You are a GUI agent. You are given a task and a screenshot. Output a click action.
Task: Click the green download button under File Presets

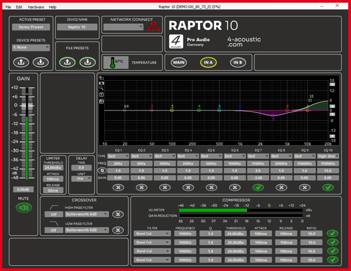88,62
